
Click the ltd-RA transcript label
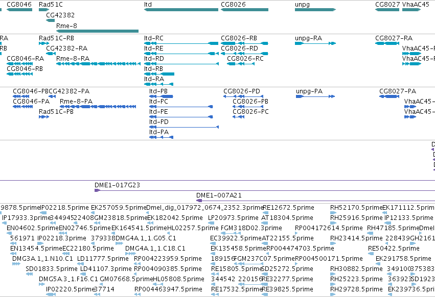(154, 79)
